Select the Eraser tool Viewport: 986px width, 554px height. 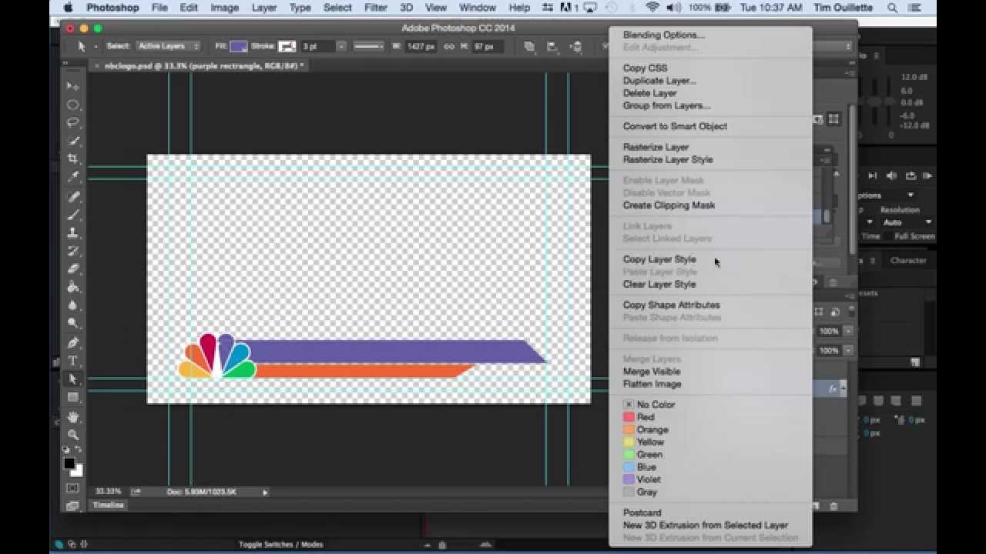pos(73,269)
